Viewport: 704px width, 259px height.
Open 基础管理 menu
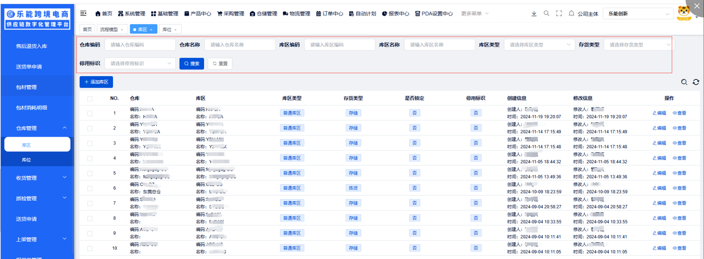pyautogui.click(x=164, y=14)
